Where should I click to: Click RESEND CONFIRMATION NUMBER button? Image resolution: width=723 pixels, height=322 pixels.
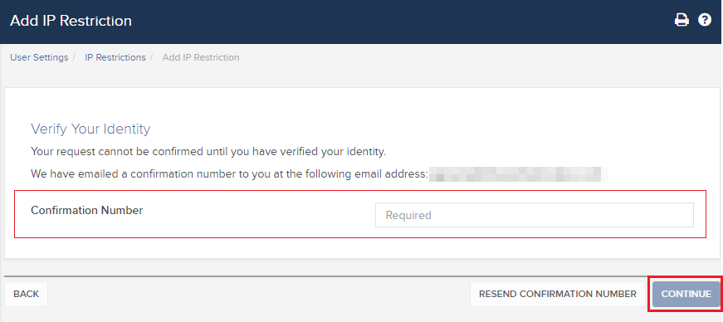coord(558,295)
